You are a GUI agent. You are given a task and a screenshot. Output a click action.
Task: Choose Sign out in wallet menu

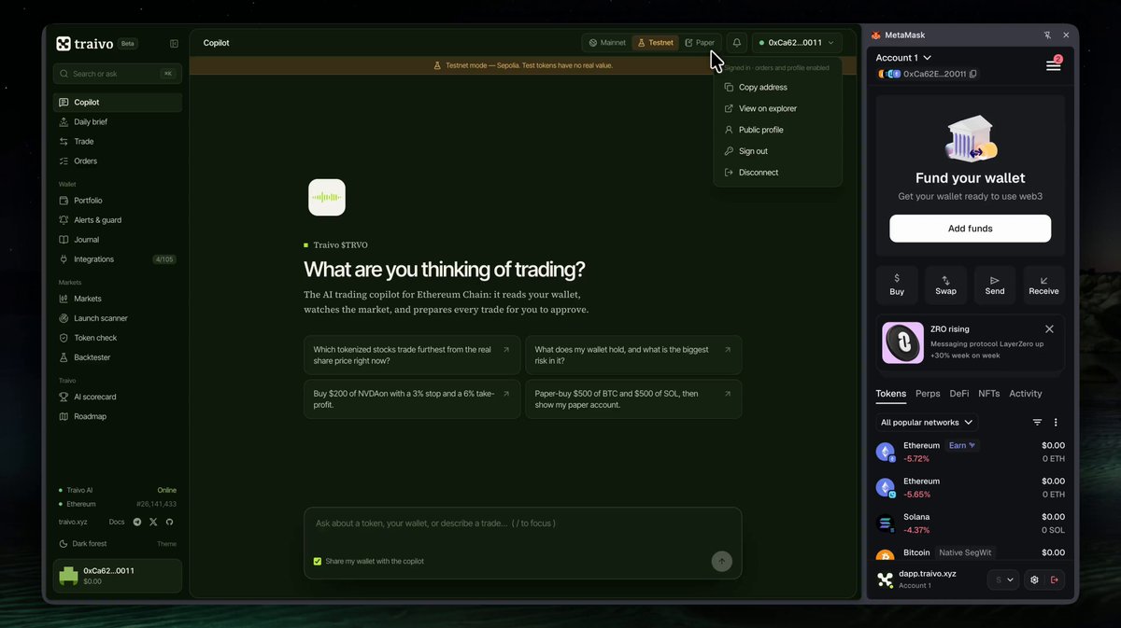point(777,151)
